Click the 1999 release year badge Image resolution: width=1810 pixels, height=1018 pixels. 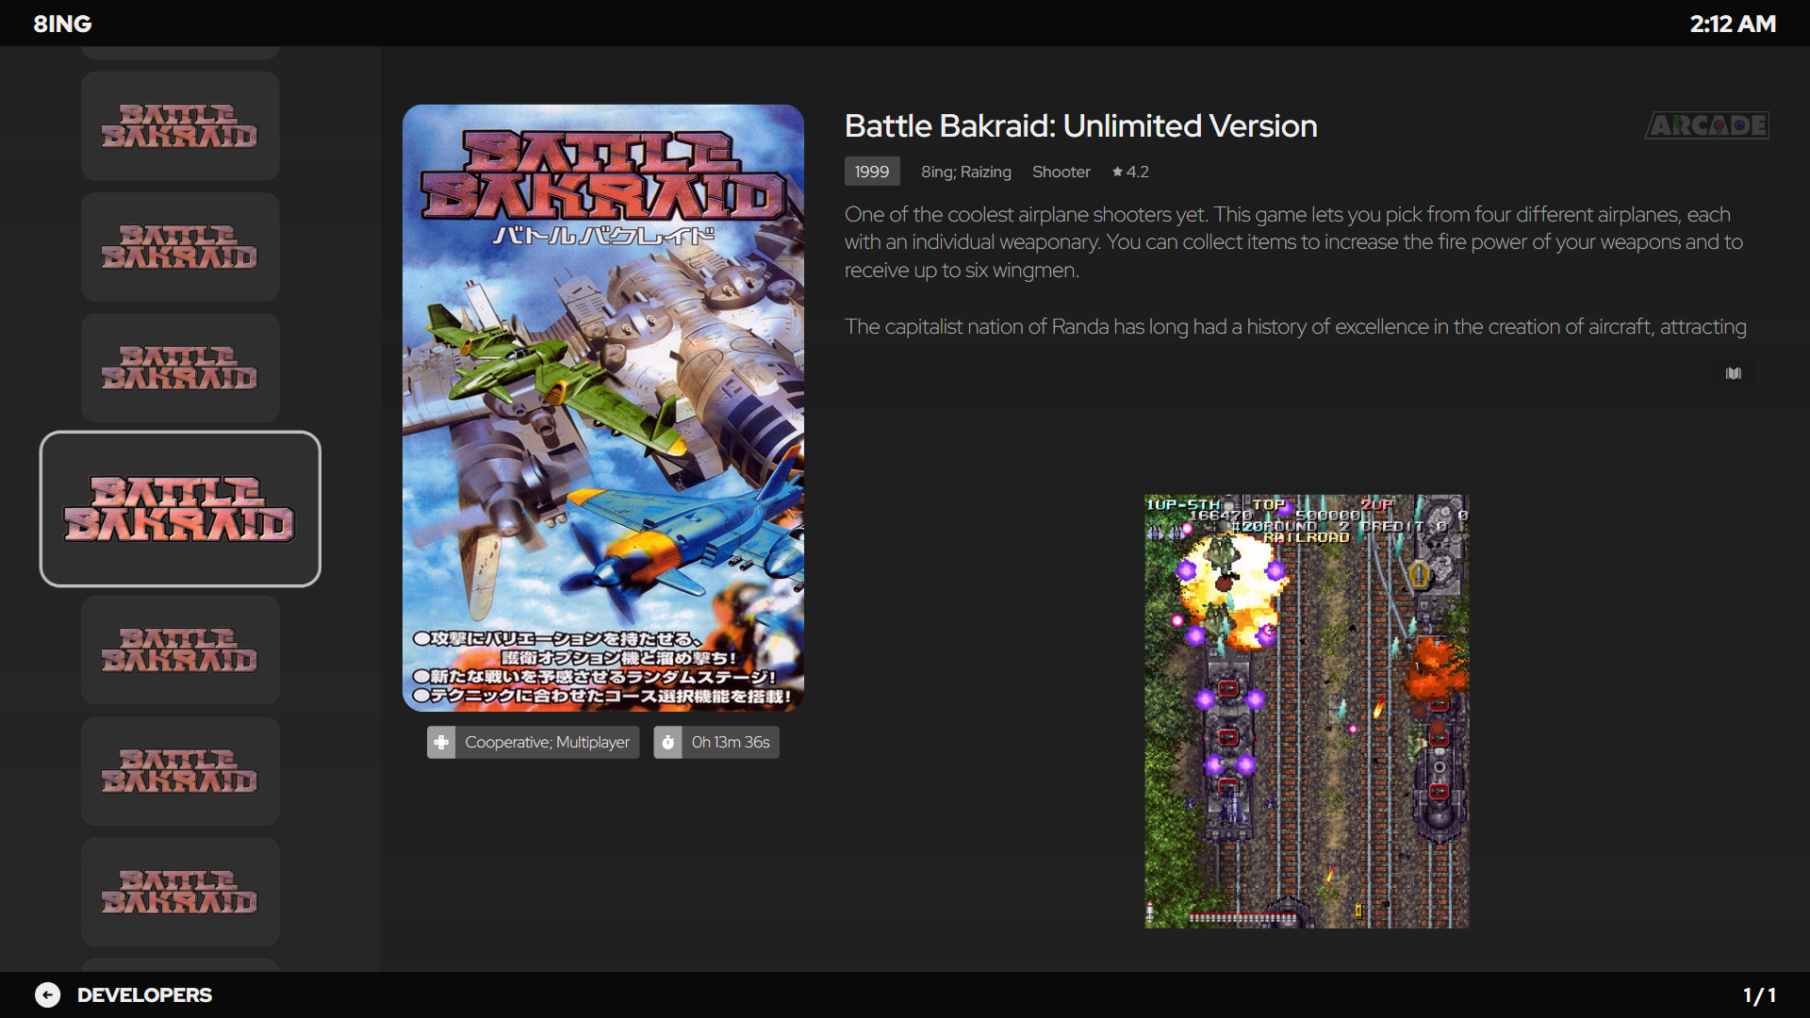click(872, 172)
